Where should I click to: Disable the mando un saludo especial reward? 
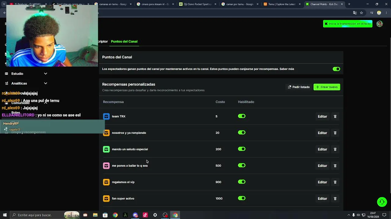point(242,149)
